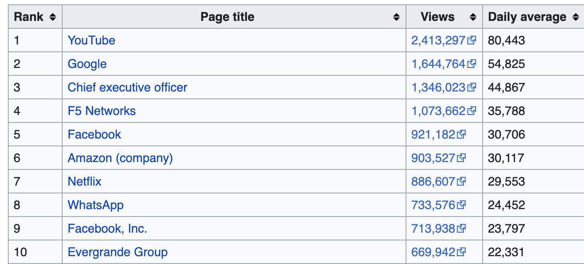Click external link icon beside 921,182 views
Viewport: 584px width, 264px height.
461,135
